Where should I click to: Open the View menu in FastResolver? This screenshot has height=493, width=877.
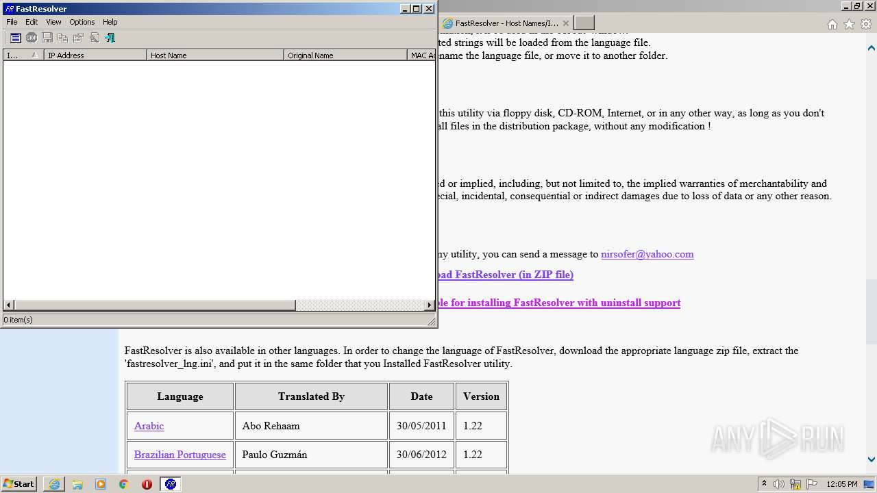[x=53, y=22]
